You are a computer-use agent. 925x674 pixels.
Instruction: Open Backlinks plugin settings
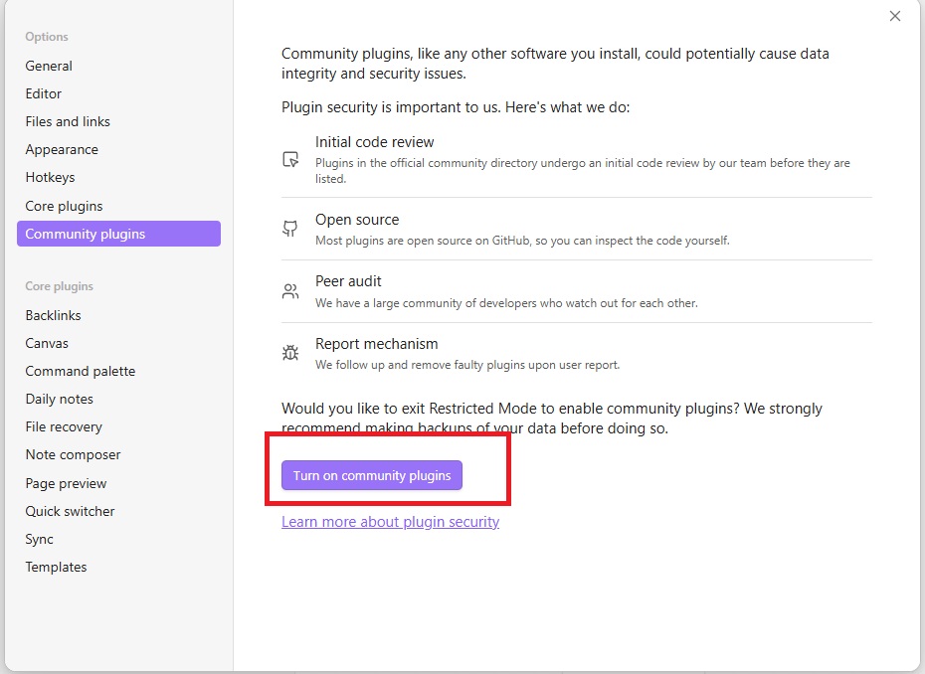click(x=54, y=315)
